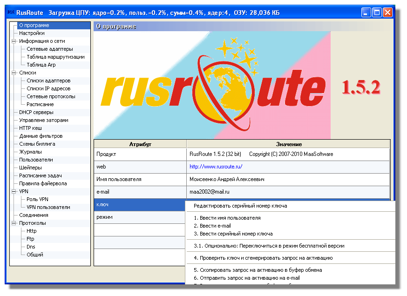The height and width of the screenshot is (296, 407).
Task: Open Общий protocol item
Action: click(35, 255)
